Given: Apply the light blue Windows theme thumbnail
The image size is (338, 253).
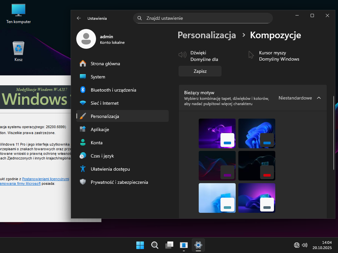Looking at the screenshot, I should tap(217, 198).
